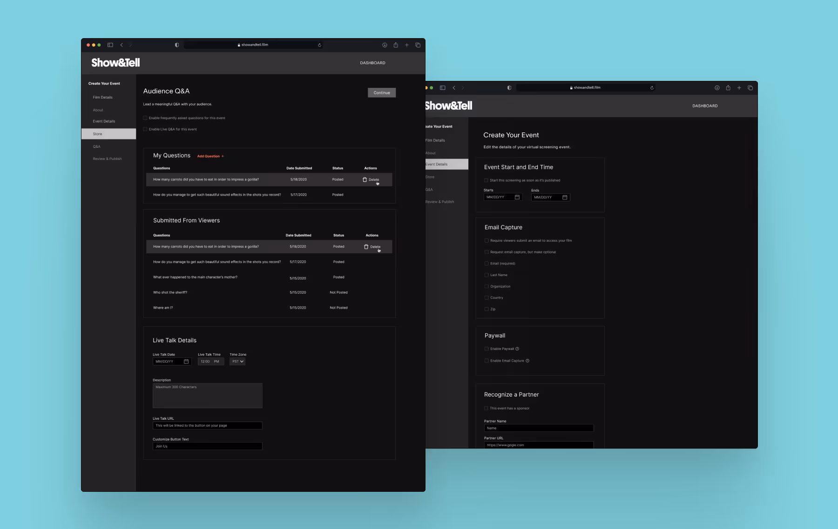Reload page in right browser address bar
Screen dimensions: 838x529
click(x=652, y=88)
